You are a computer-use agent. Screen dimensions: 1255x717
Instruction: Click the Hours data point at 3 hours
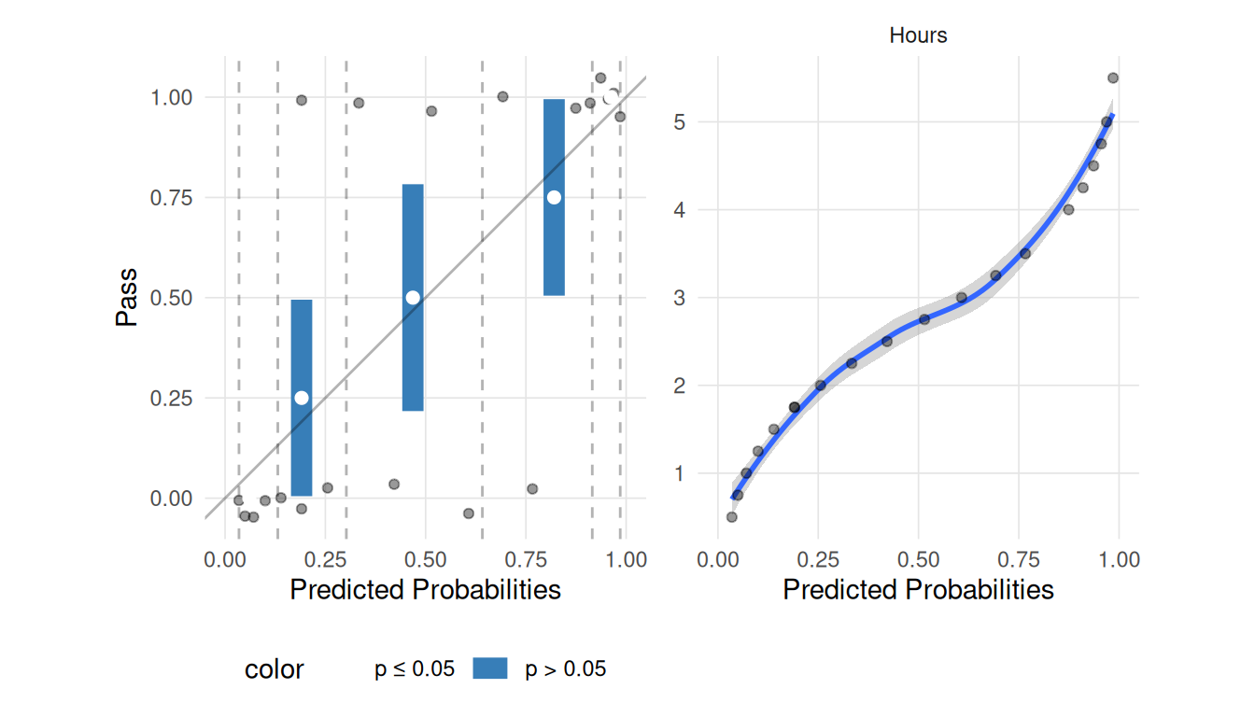[962, 298]
